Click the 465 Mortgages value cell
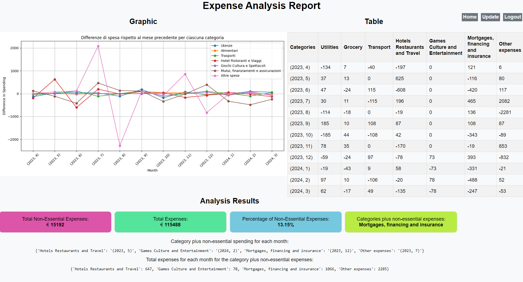523x282 pixels. point(480,101)
